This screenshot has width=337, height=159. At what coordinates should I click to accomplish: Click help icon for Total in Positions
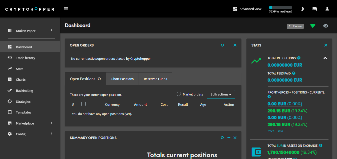pos(299,58)
